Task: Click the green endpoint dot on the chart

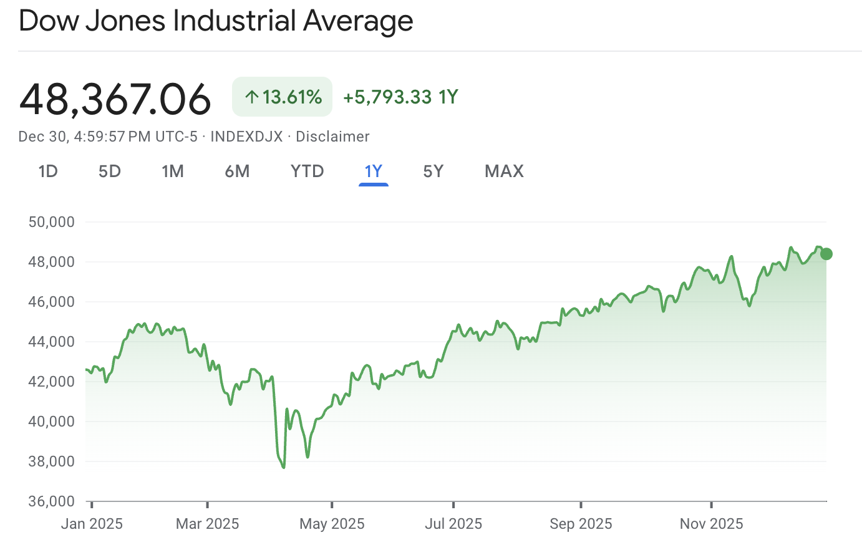Action: (825, 254)
